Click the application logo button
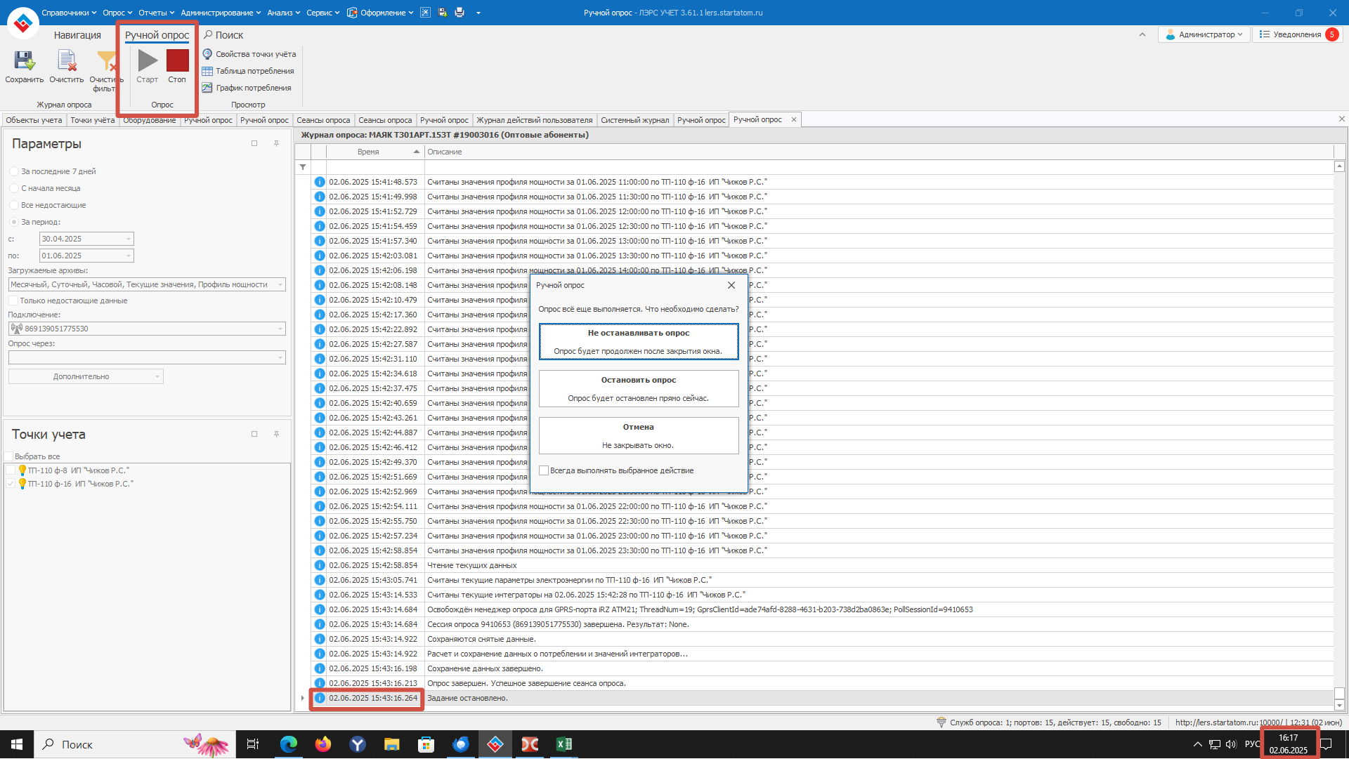Viewport: 1349px width, 759px height. 22,23
